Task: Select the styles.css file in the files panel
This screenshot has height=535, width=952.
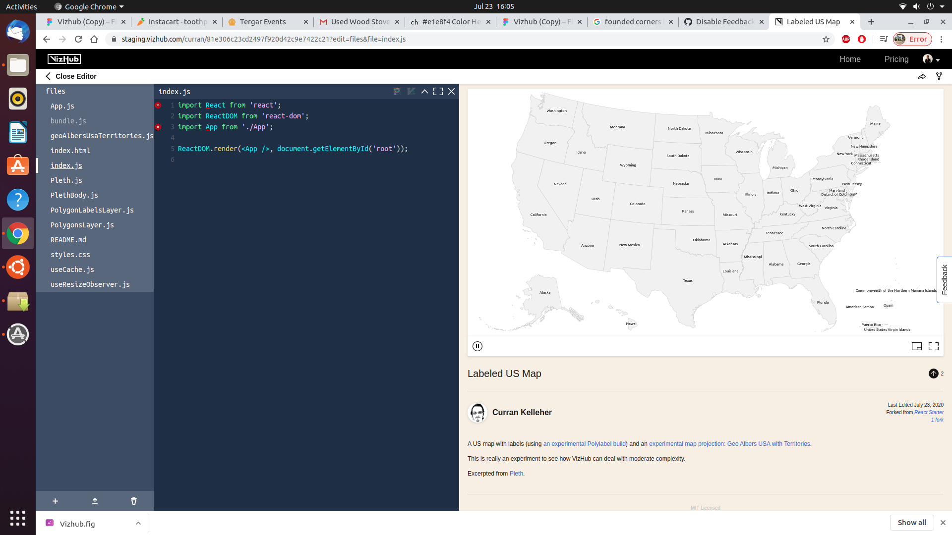Action: (x=70, y=255)
